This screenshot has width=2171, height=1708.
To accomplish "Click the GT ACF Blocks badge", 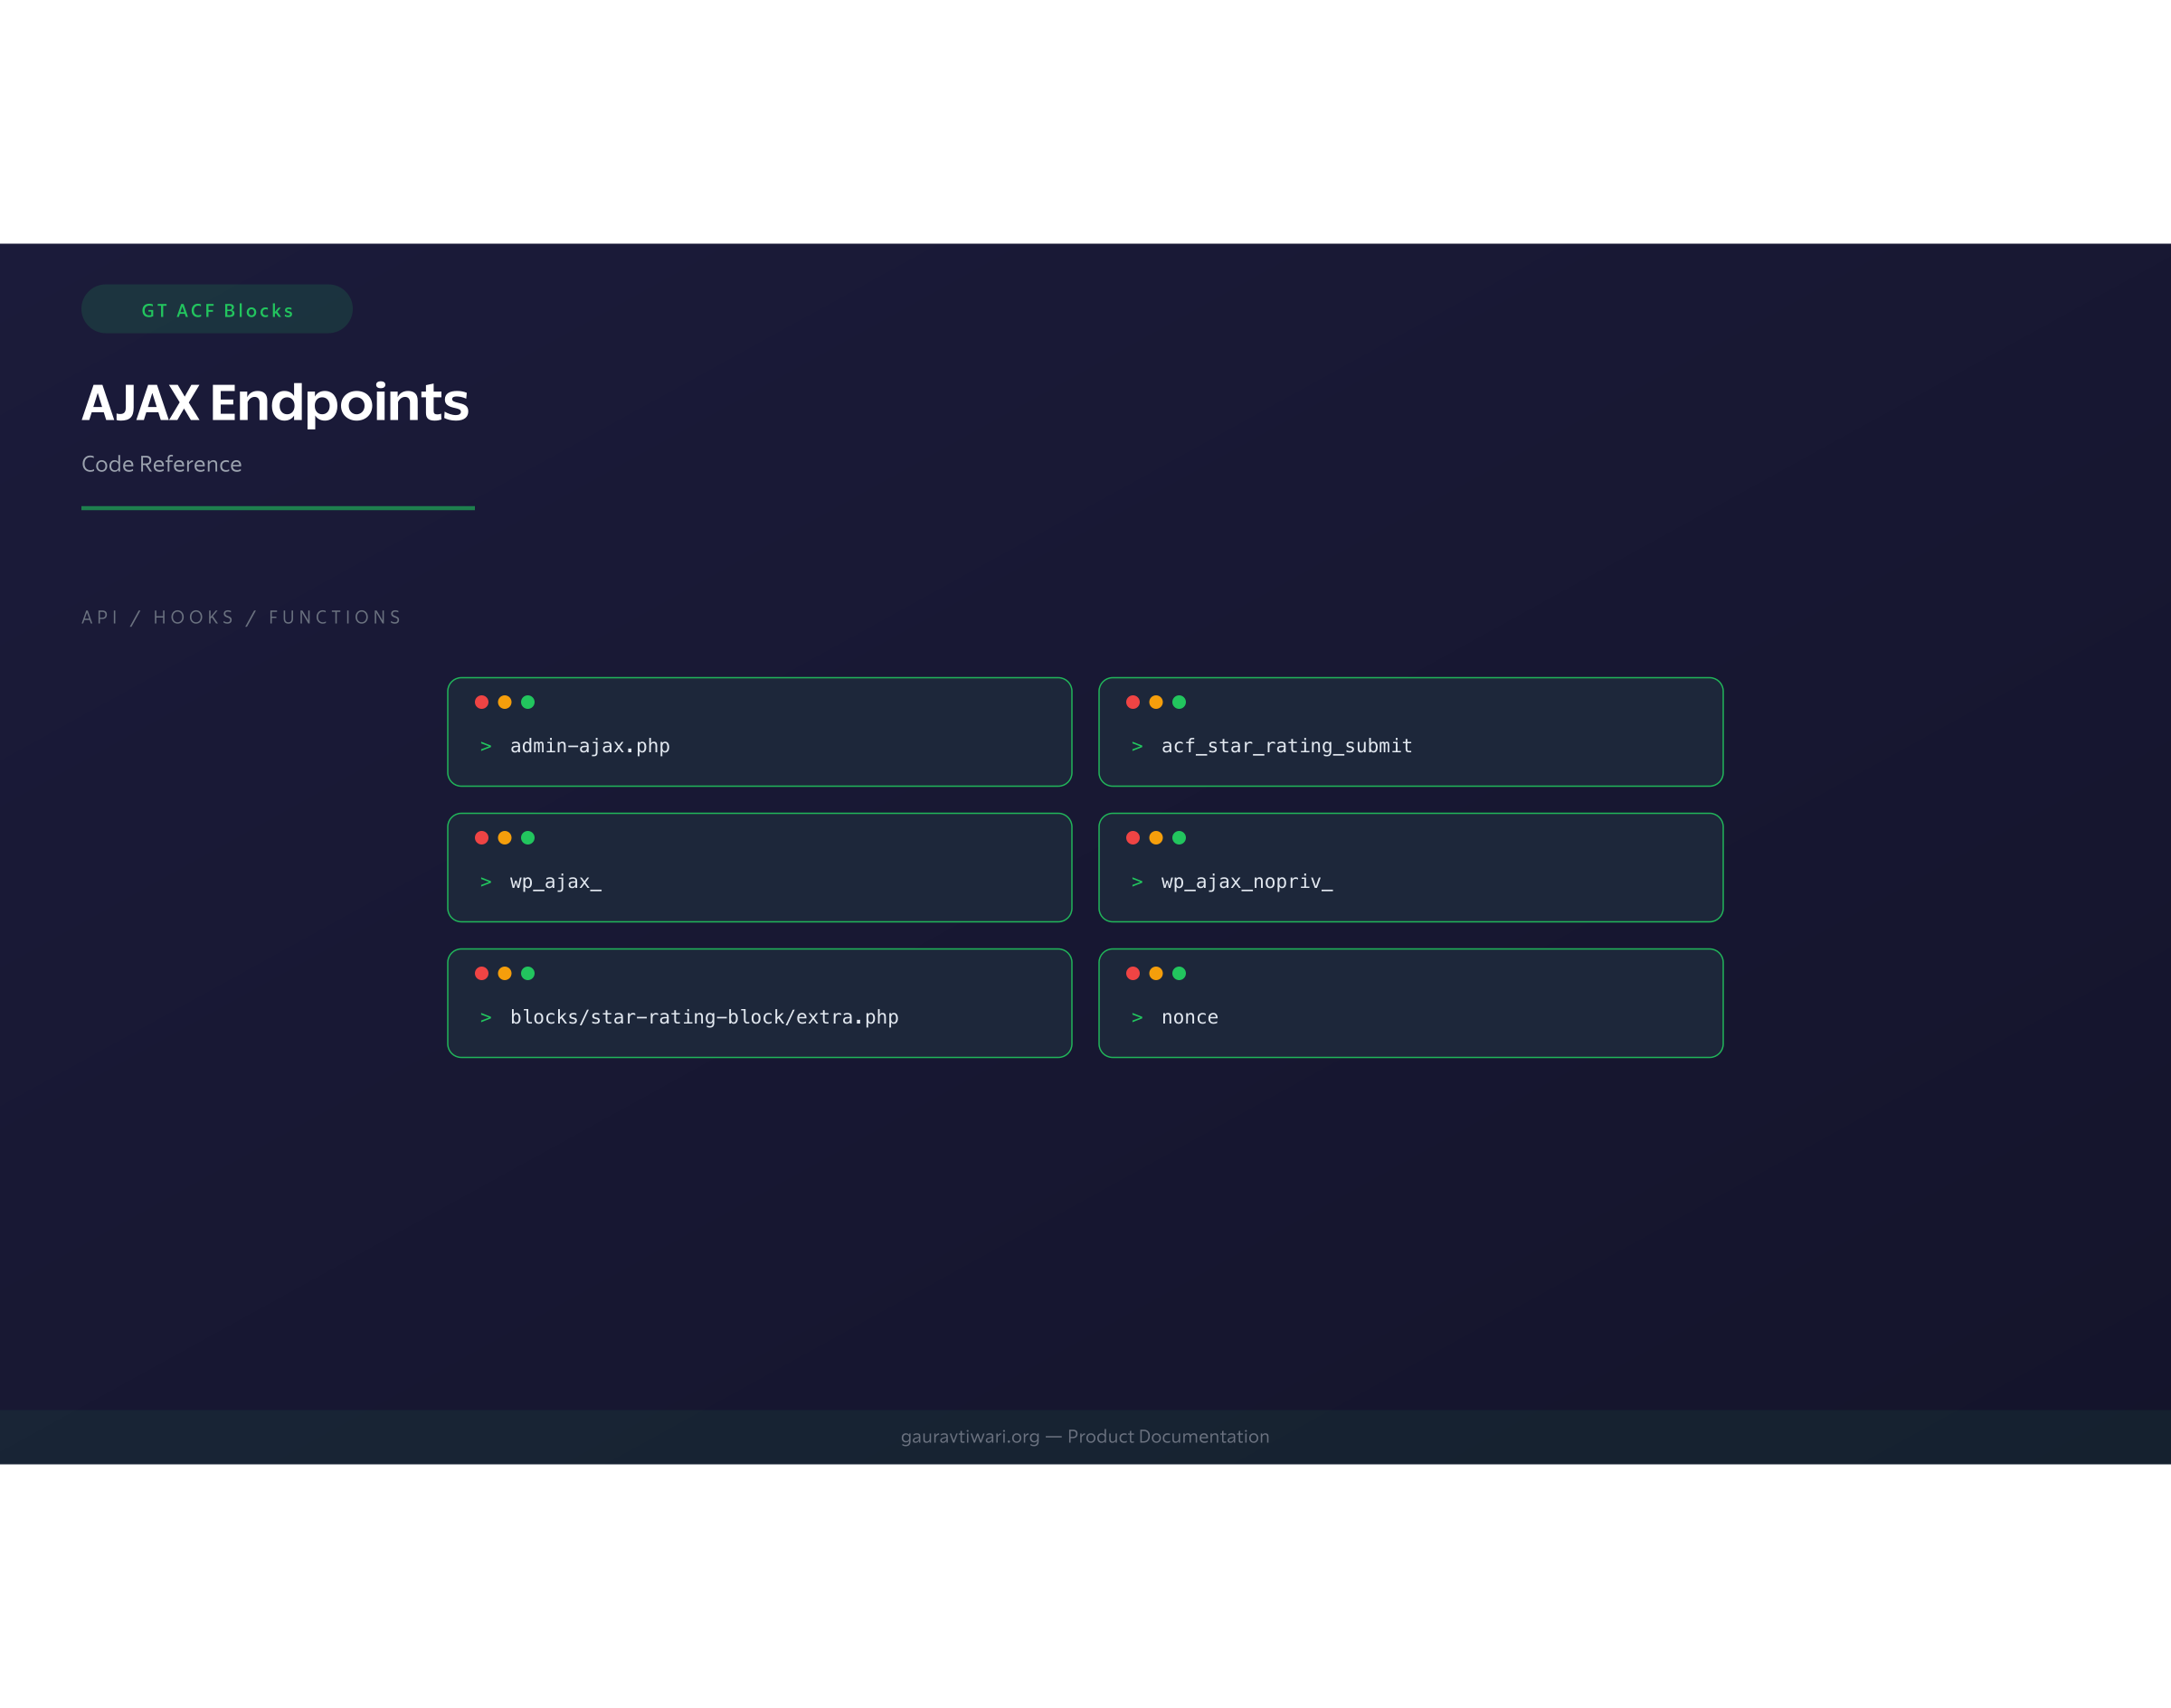I will point(216,309).
